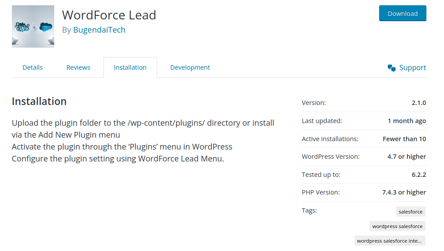
Task: Click the Installation section heading
Action: [39, 101]
